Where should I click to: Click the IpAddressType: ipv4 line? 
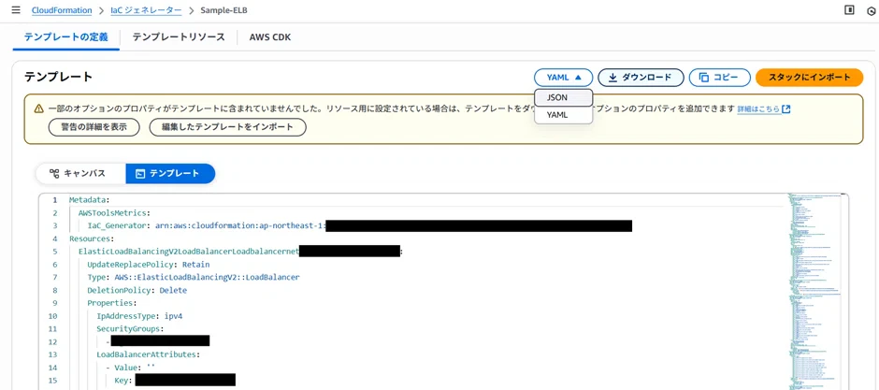[139, 316]
